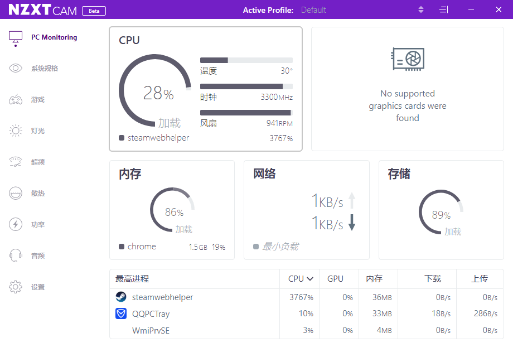Click the 18B/s download value
Image resolution: width=513 pixels, height=357 pixels.
point(441,313)
